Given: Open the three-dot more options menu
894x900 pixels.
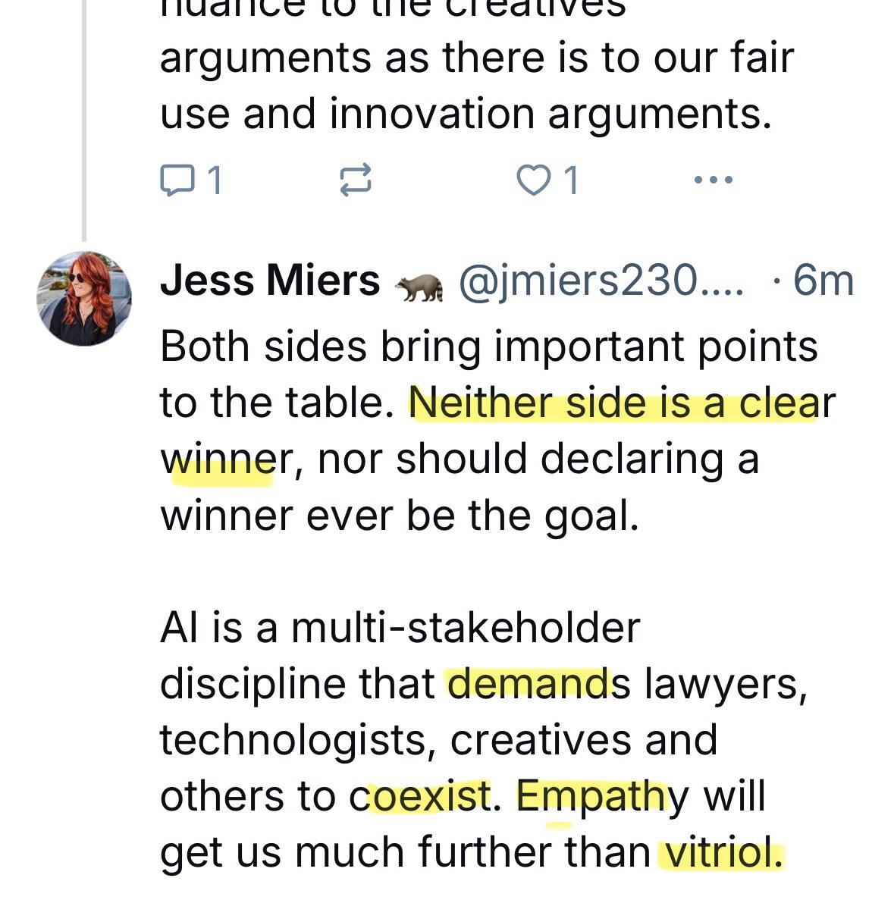Looking at the screenshot, I should pyautogui.click(x=713, y=180).
